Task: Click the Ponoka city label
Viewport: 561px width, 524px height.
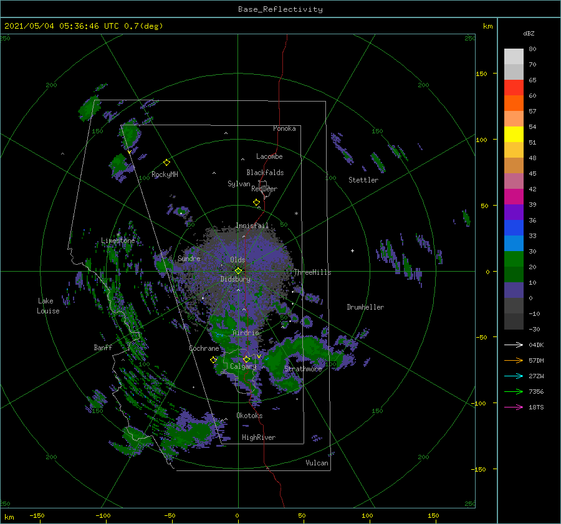Action: pyautogui.click(x=284, y=128)
